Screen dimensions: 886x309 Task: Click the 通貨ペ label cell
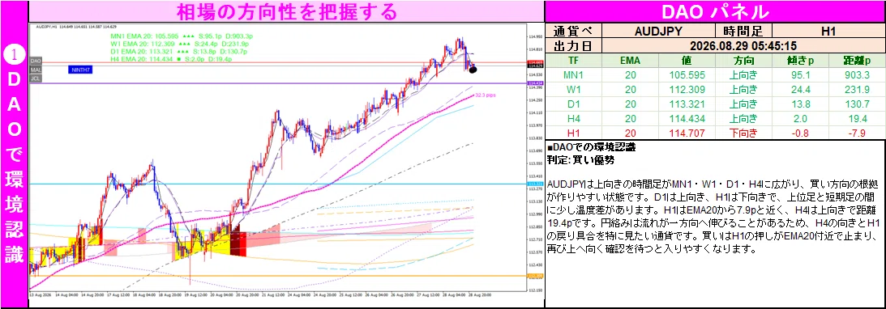[574, 31]
